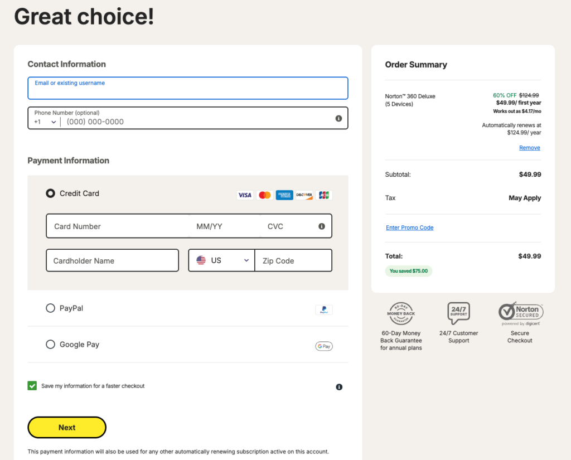Click the 24/7 Support badge icon
The image size is (571, 460).
pos(458,313)
